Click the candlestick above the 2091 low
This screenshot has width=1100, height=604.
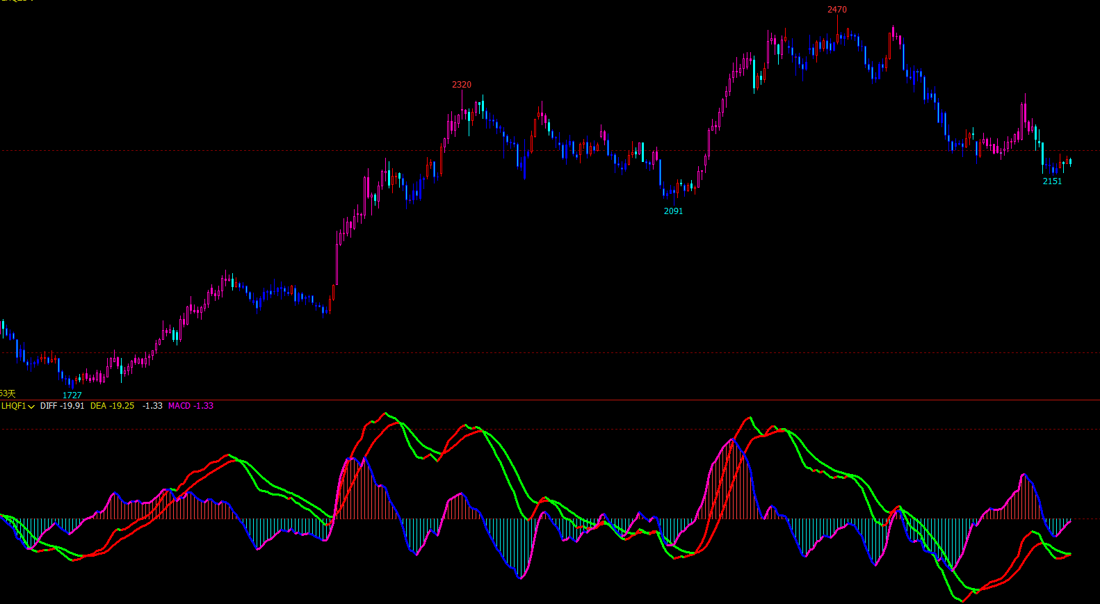coord(672,193)
